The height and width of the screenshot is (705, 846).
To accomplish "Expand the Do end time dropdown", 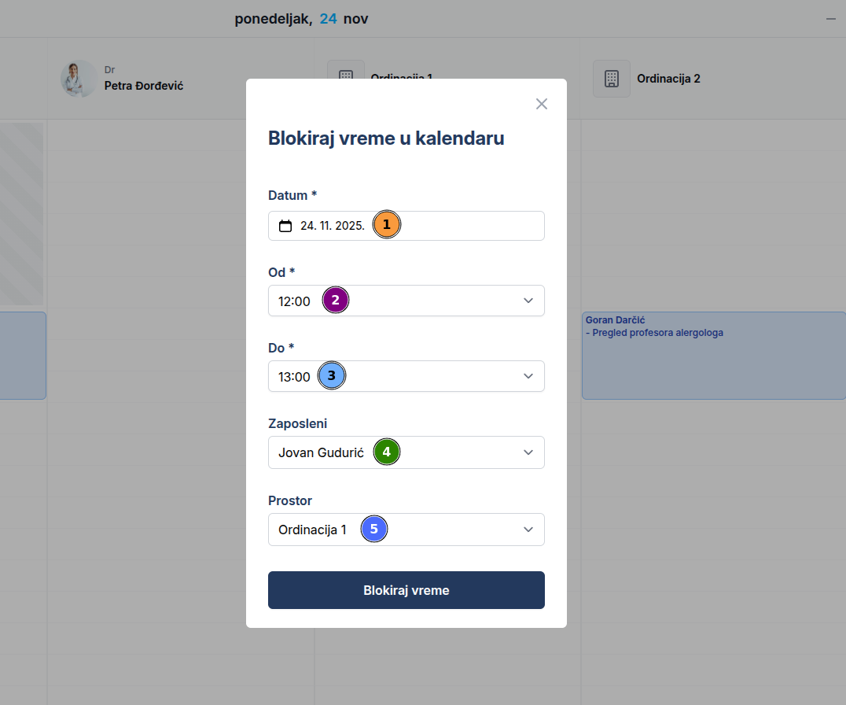I will [528, 376].
